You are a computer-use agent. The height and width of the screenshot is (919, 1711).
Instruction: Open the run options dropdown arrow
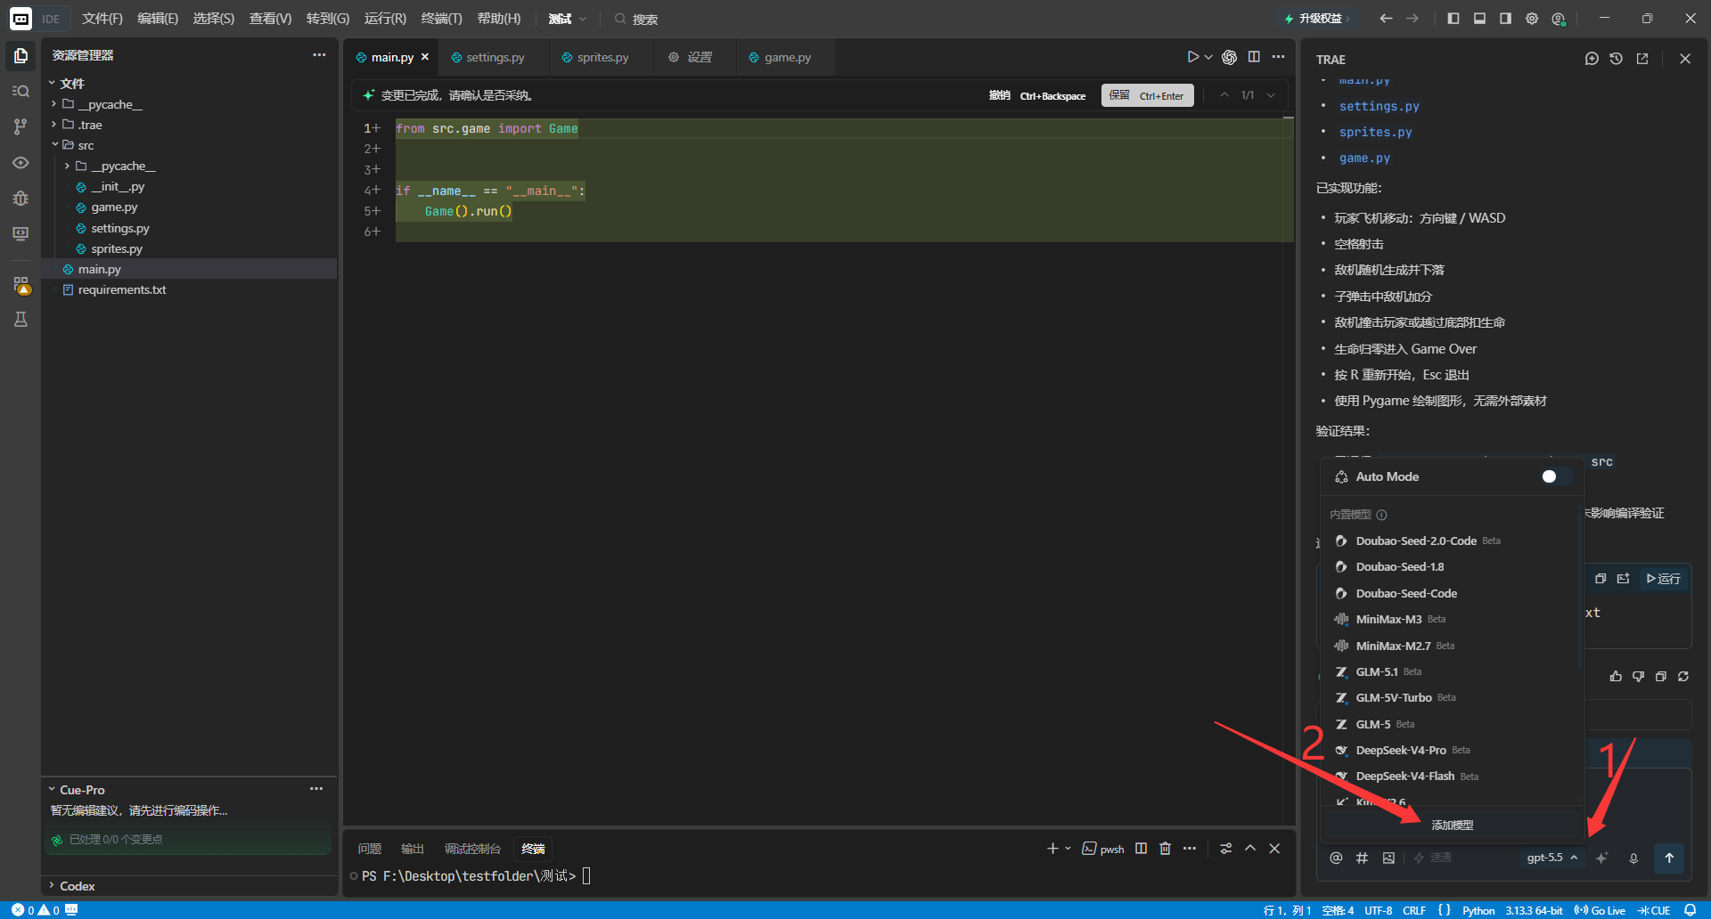coord(1208,57)
